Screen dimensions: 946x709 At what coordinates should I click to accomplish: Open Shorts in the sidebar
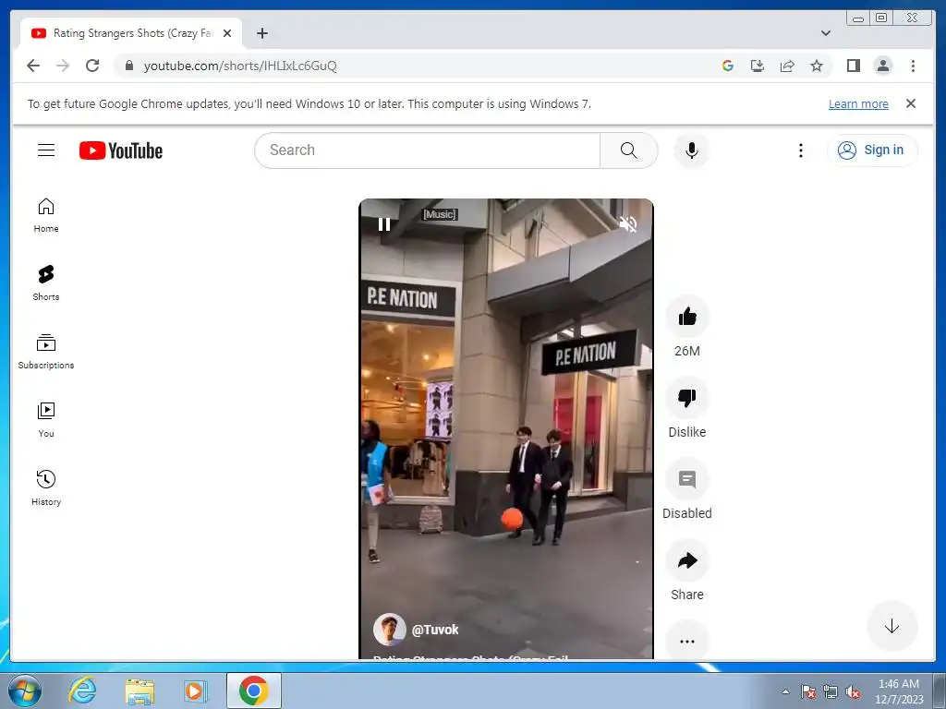coord(46,283)
